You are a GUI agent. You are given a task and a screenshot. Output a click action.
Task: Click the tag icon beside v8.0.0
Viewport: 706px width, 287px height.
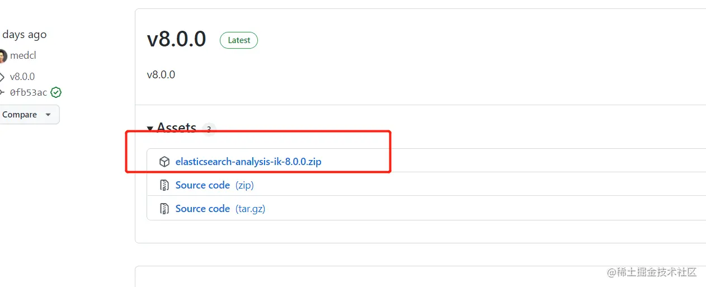[x=2, y=77]
